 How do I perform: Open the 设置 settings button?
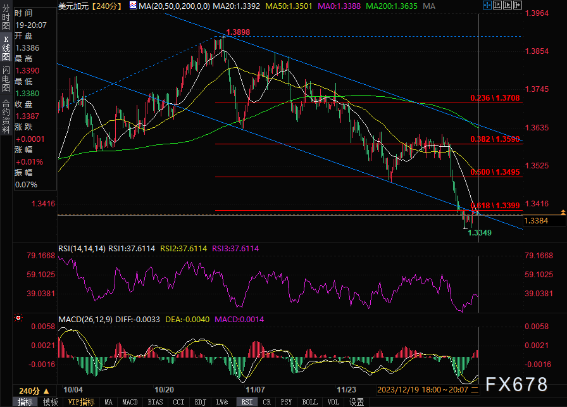(x=356, y=402)
